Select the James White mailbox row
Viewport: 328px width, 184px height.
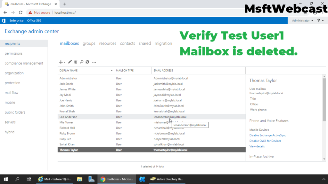coord(152,89)
